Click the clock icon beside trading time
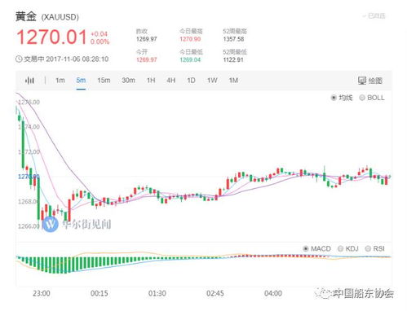The height and width of the screenshot is (311, 407). coord(19,59)
